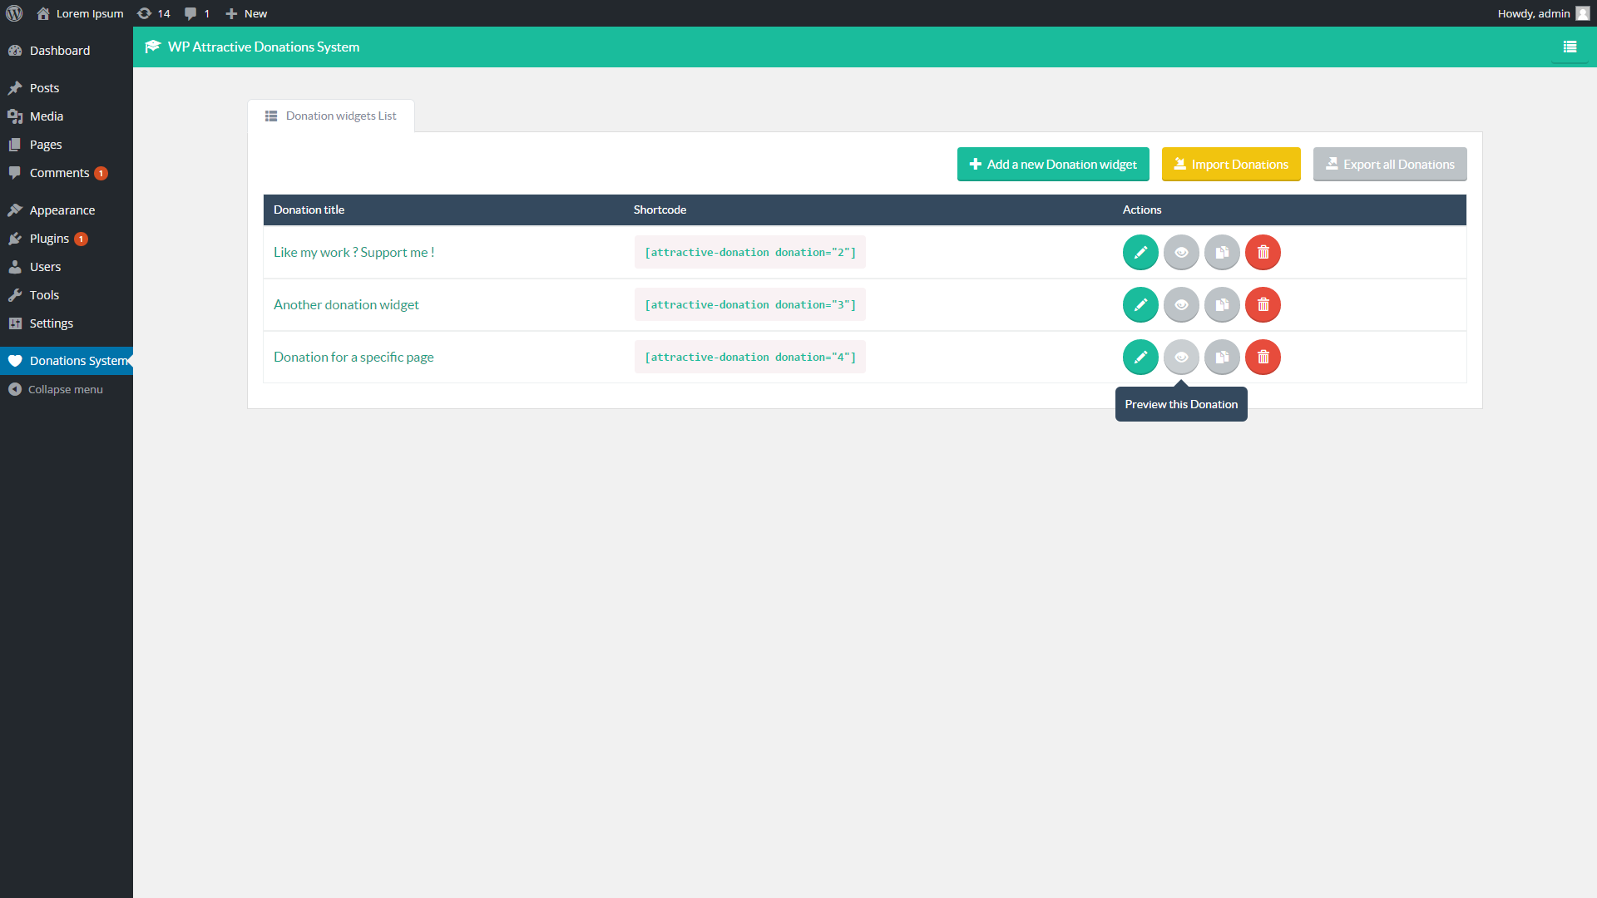The height and width of the screenshot is (898, 1597).
Task: Preview the 'Like my work' donation
Action: click(1181, 252)
